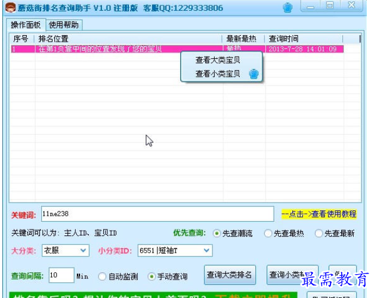Click the 查询时间 column header

(x=304, y=39)
